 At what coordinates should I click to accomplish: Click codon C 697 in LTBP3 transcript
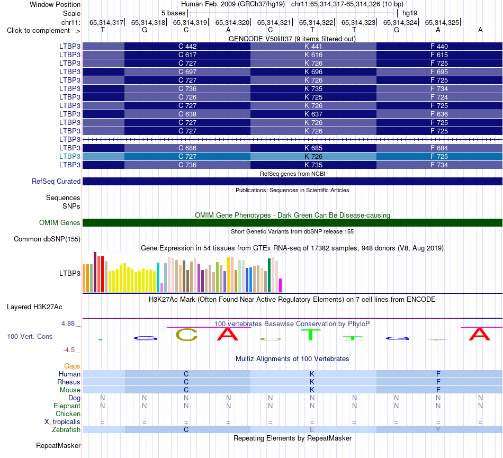pos(187,72)
